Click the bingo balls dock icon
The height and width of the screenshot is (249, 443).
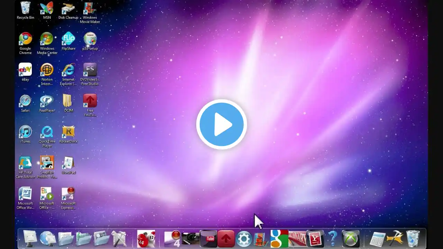[146, 239]
